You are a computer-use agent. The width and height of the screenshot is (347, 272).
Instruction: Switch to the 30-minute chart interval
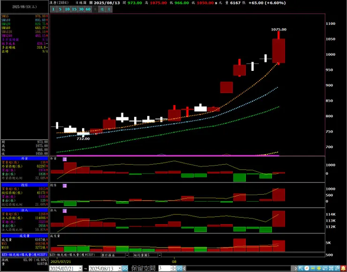click(81, 9)
